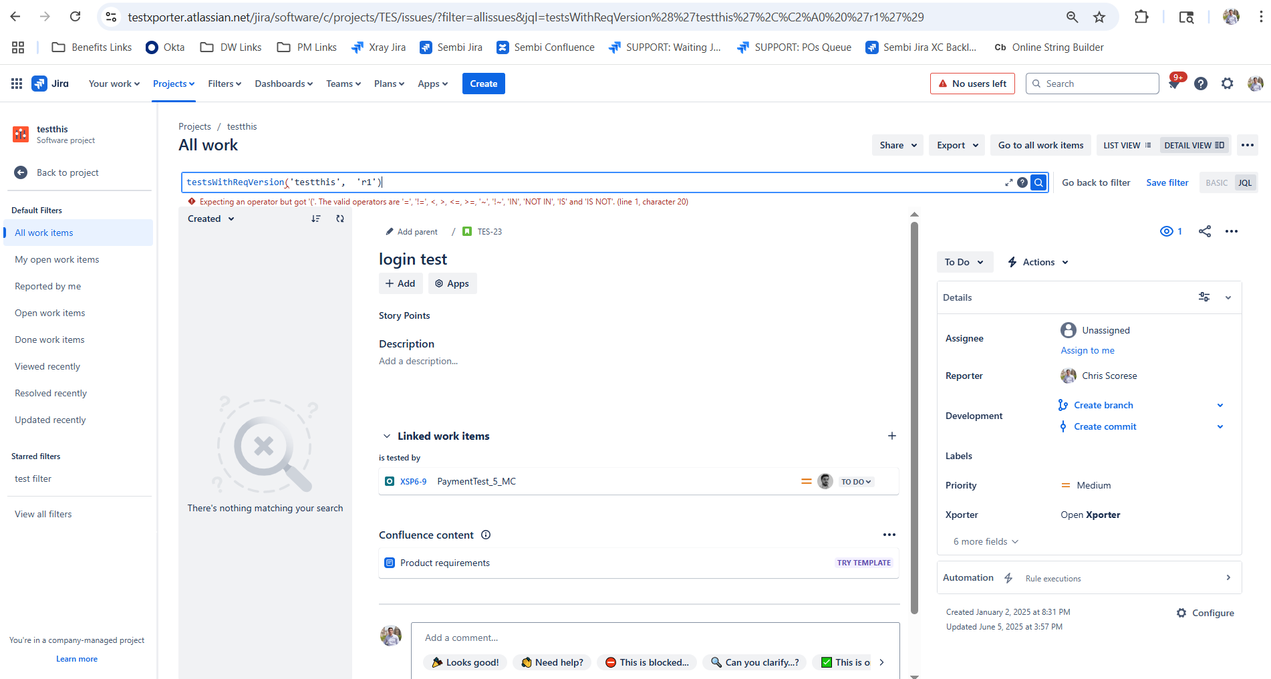Image resolution: width=1271 pixels, height=679 pixels.
Task: Click the Add parent pencil icon
Action: (390, 232)
